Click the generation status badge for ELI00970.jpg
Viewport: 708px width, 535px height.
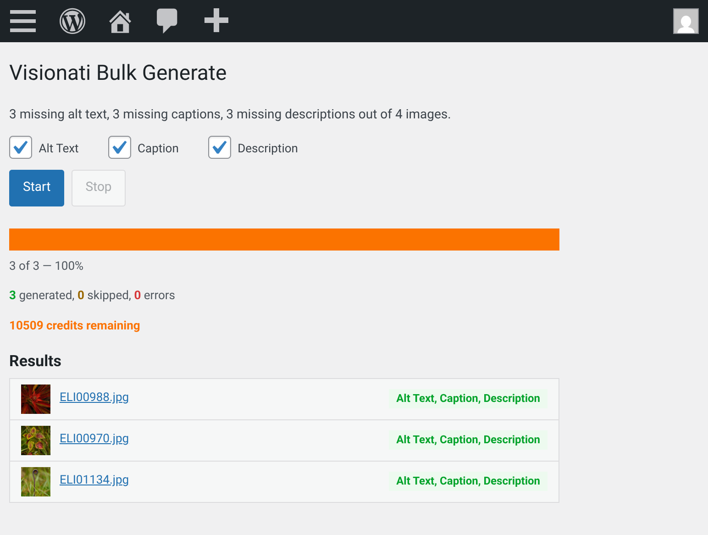coord(468,439)
